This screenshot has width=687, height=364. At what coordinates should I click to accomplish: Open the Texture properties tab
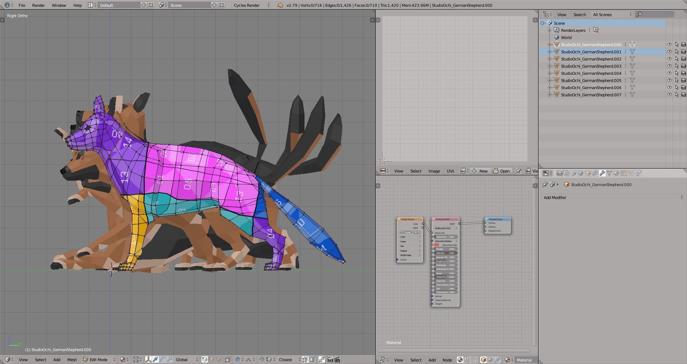(x=624, y=173)
